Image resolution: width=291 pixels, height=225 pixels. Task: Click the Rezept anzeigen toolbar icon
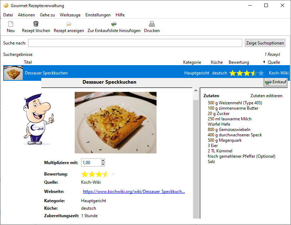(x=69, y=24)
